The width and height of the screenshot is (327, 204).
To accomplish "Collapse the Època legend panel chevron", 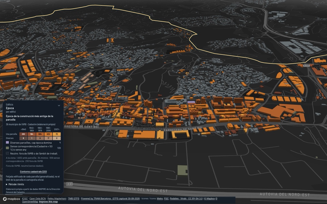I will point(59,105).
